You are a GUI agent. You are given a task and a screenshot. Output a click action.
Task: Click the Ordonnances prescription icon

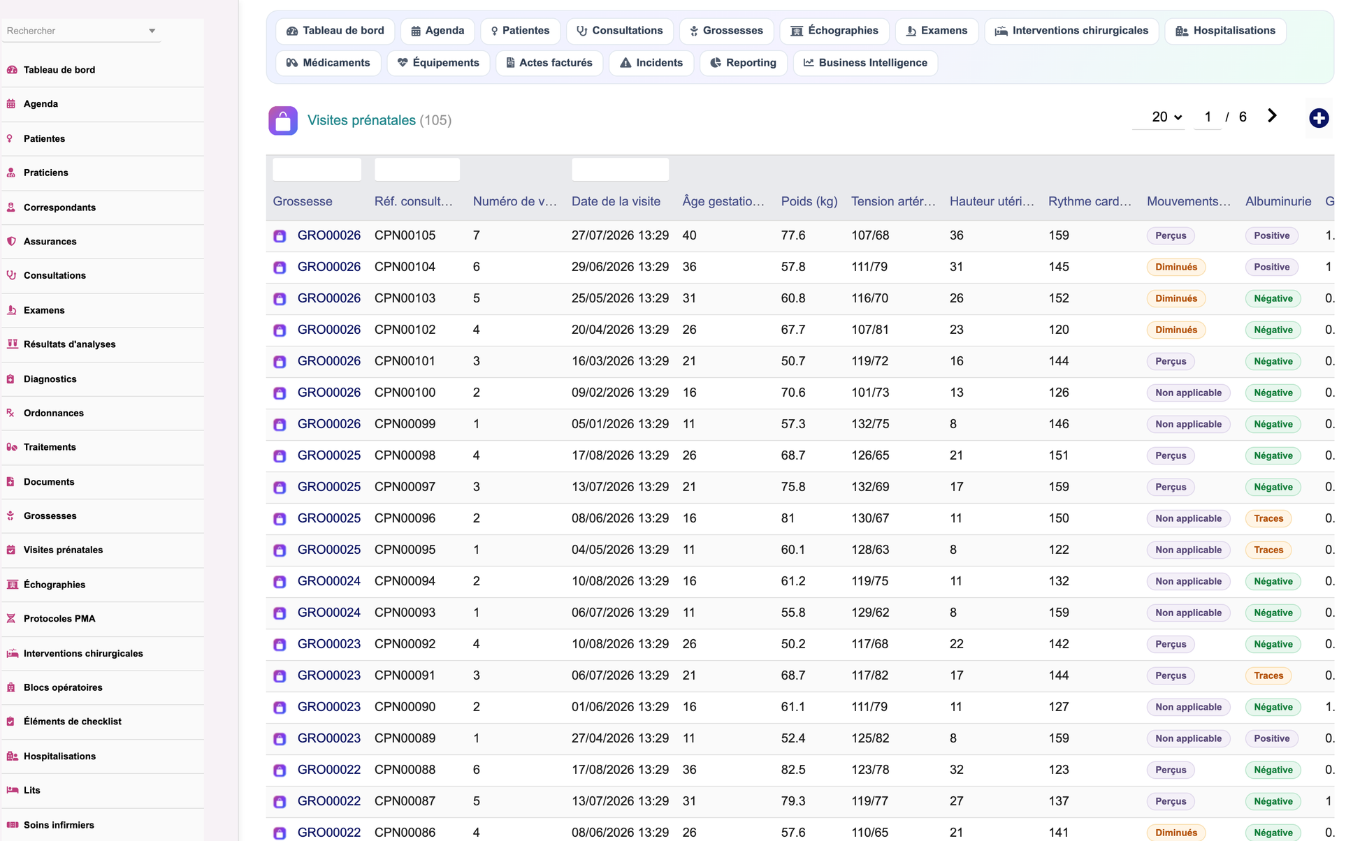(x=11, y=413)
